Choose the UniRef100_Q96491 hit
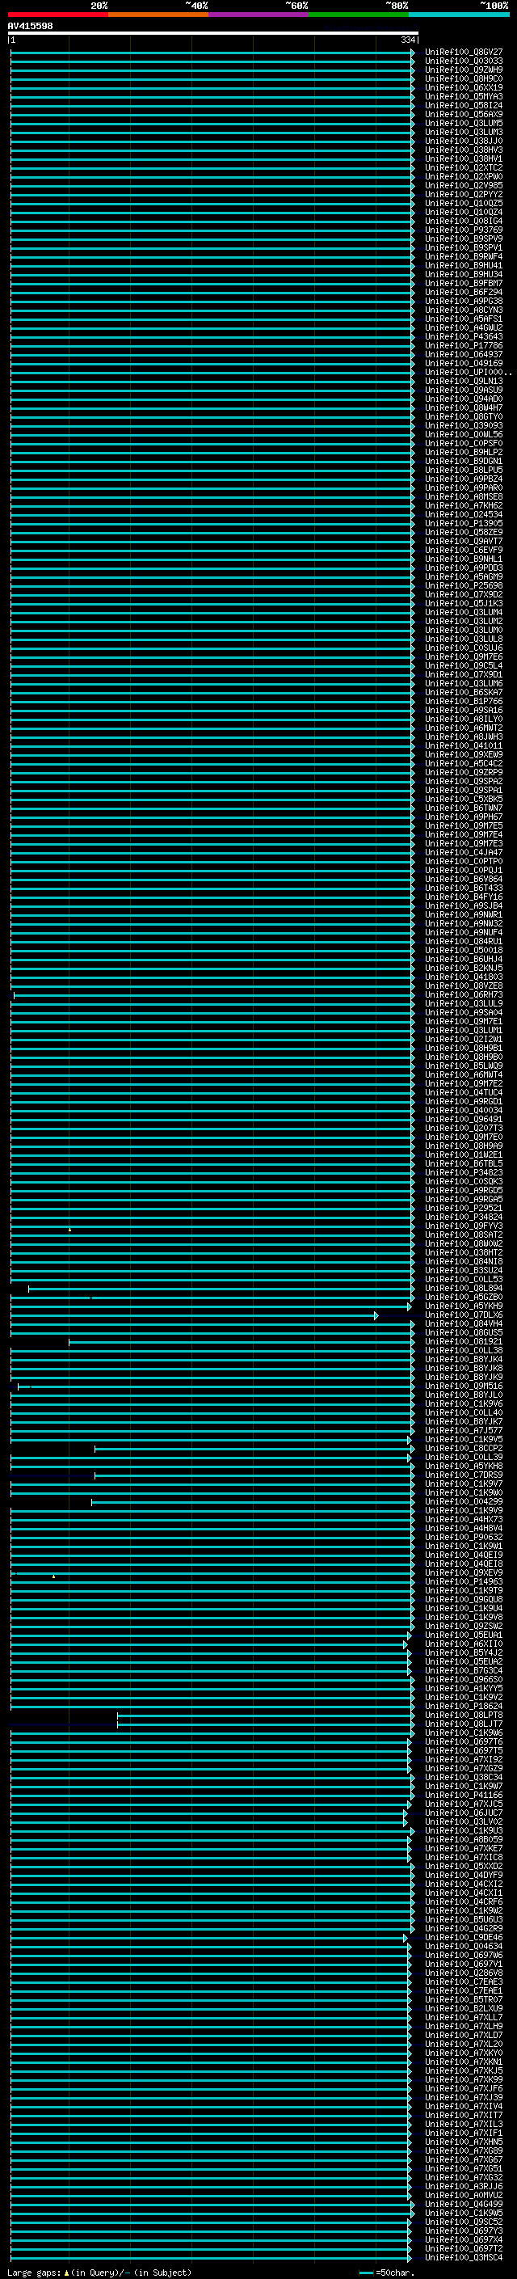Image resolution: width=517 pixels, height=2279 pixels. click(x=464, y=1119)
